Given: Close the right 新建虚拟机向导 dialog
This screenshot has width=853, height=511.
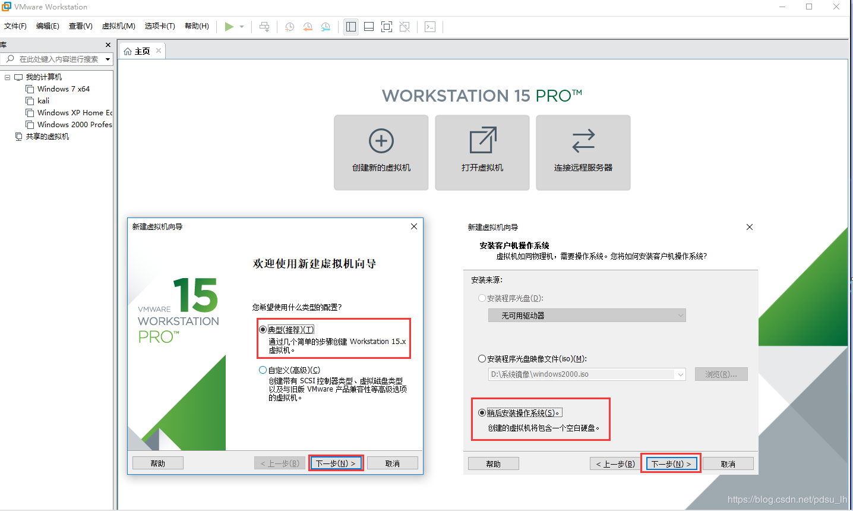Looking at the screenshot, I should click(750, 227).
